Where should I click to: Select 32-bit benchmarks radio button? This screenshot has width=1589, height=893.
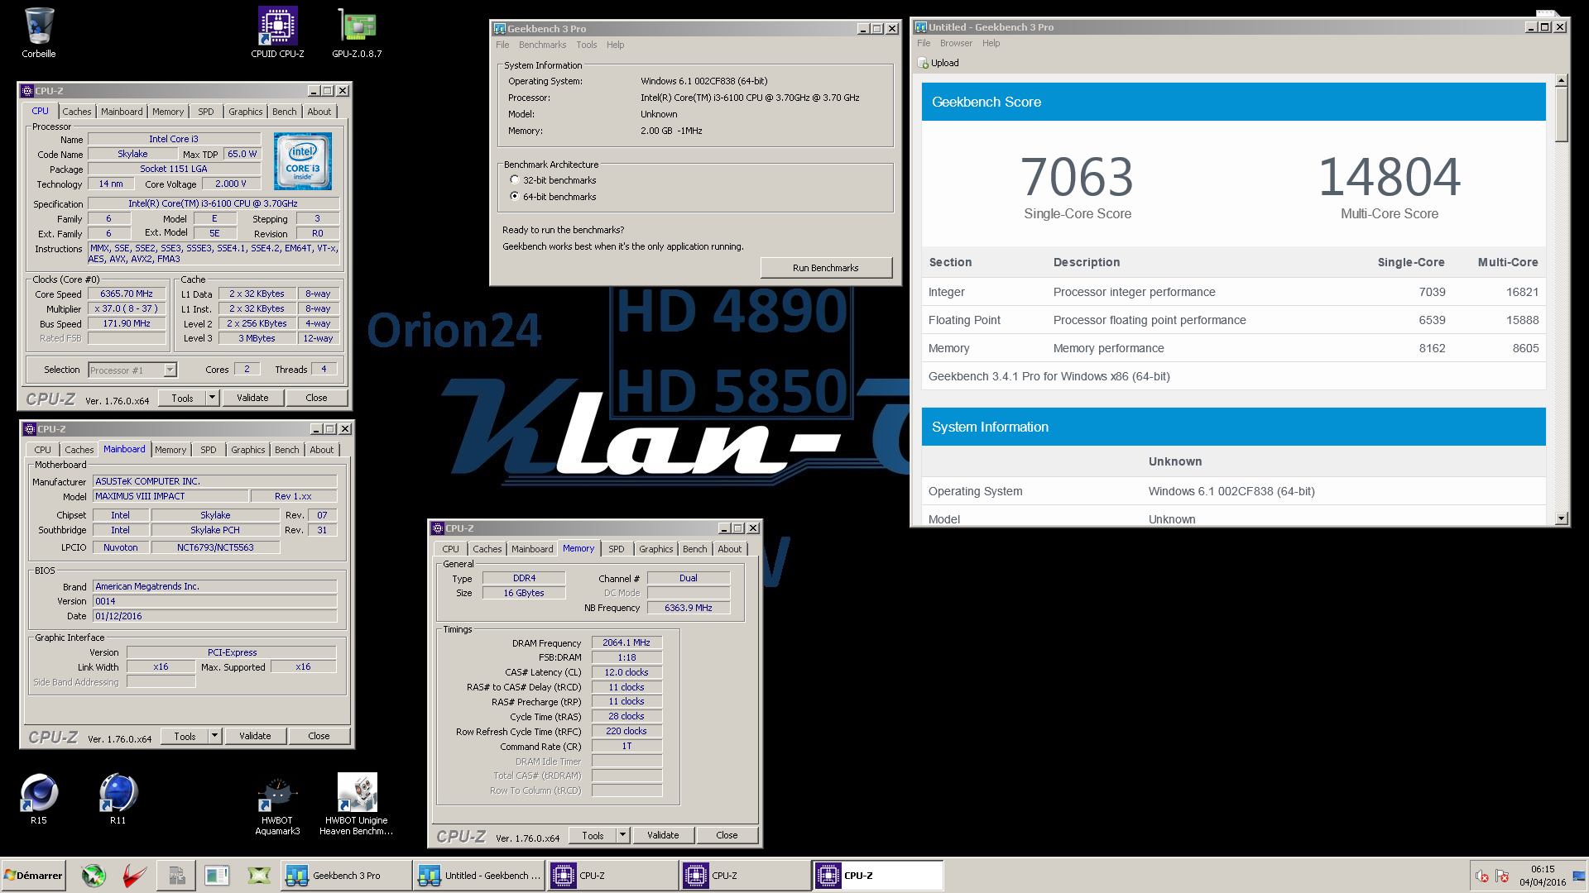click(x=515, y=180)
